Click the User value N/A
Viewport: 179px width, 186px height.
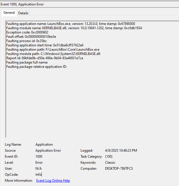click(39, 169)
